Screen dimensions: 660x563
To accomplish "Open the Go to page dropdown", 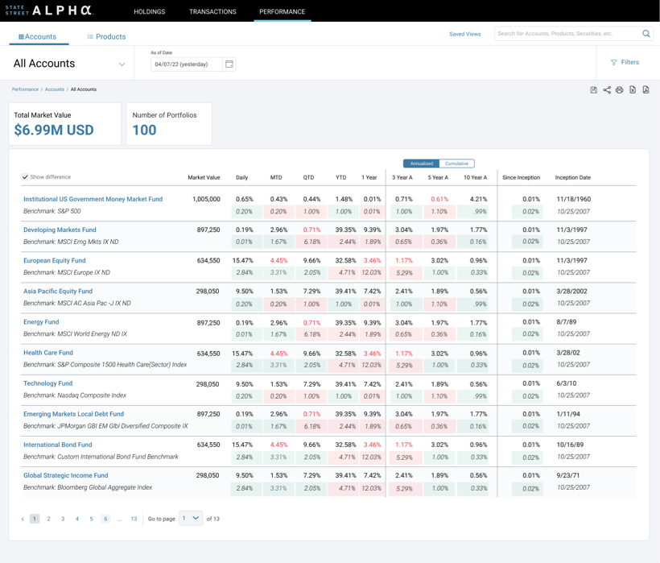I will pos(191,519).
